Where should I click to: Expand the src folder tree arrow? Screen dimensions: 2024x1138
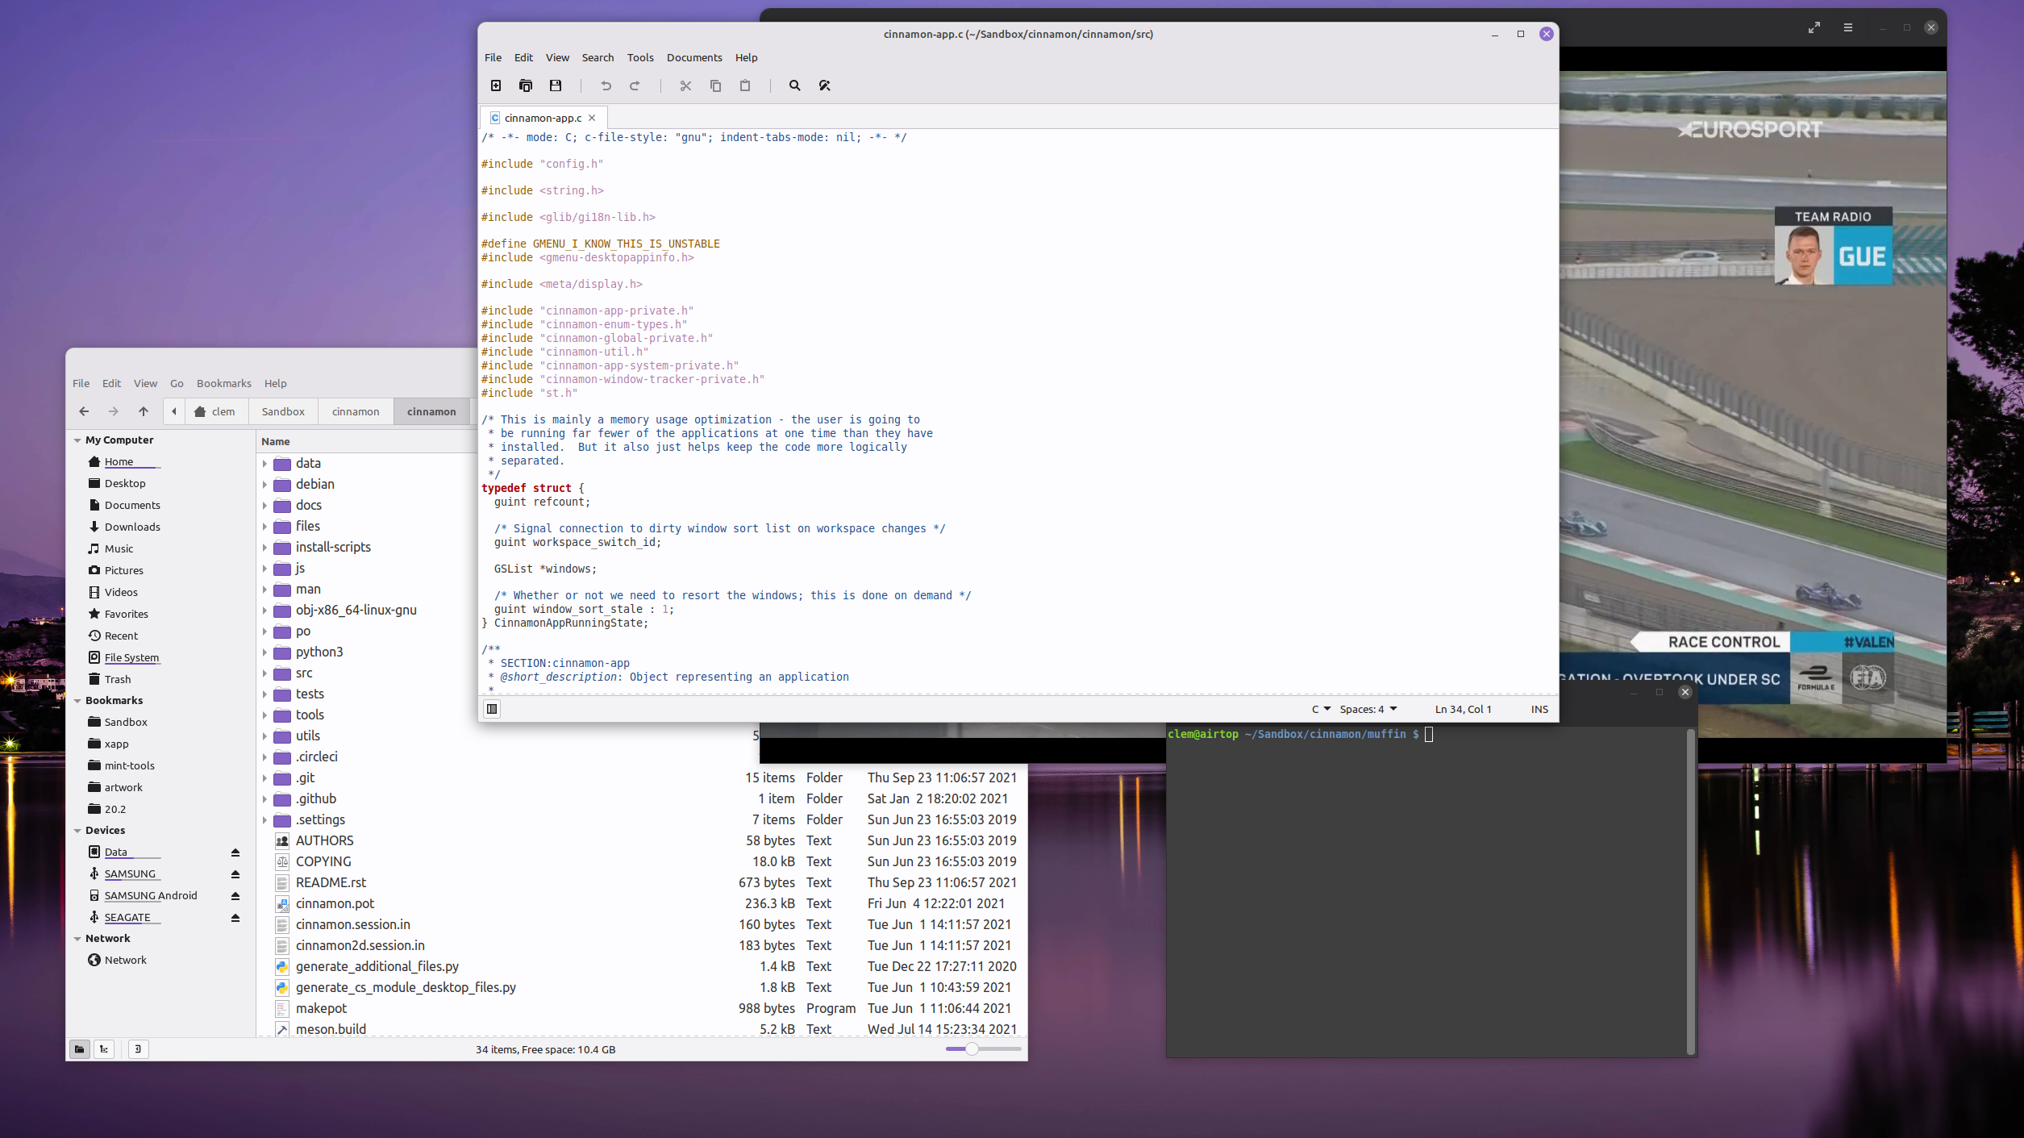tap(264, 673)
